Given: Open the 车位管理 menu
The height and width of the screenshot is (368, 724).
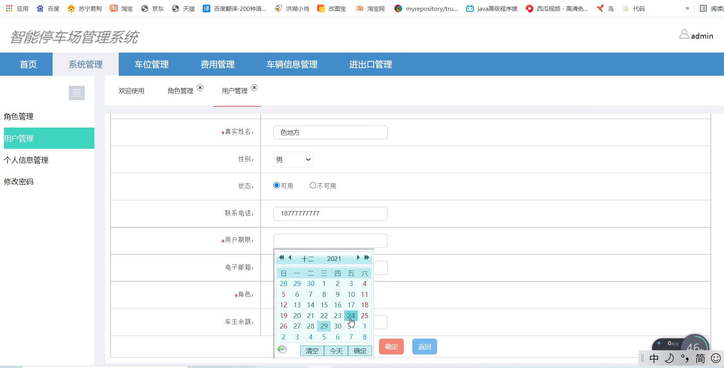Looking at the screenshot, I should pyautogui.click(x=152, y=64).
